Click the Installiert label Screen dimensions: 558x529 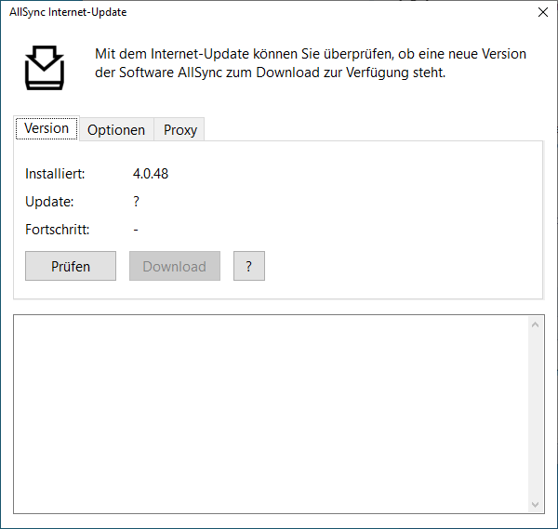point(55,174)
